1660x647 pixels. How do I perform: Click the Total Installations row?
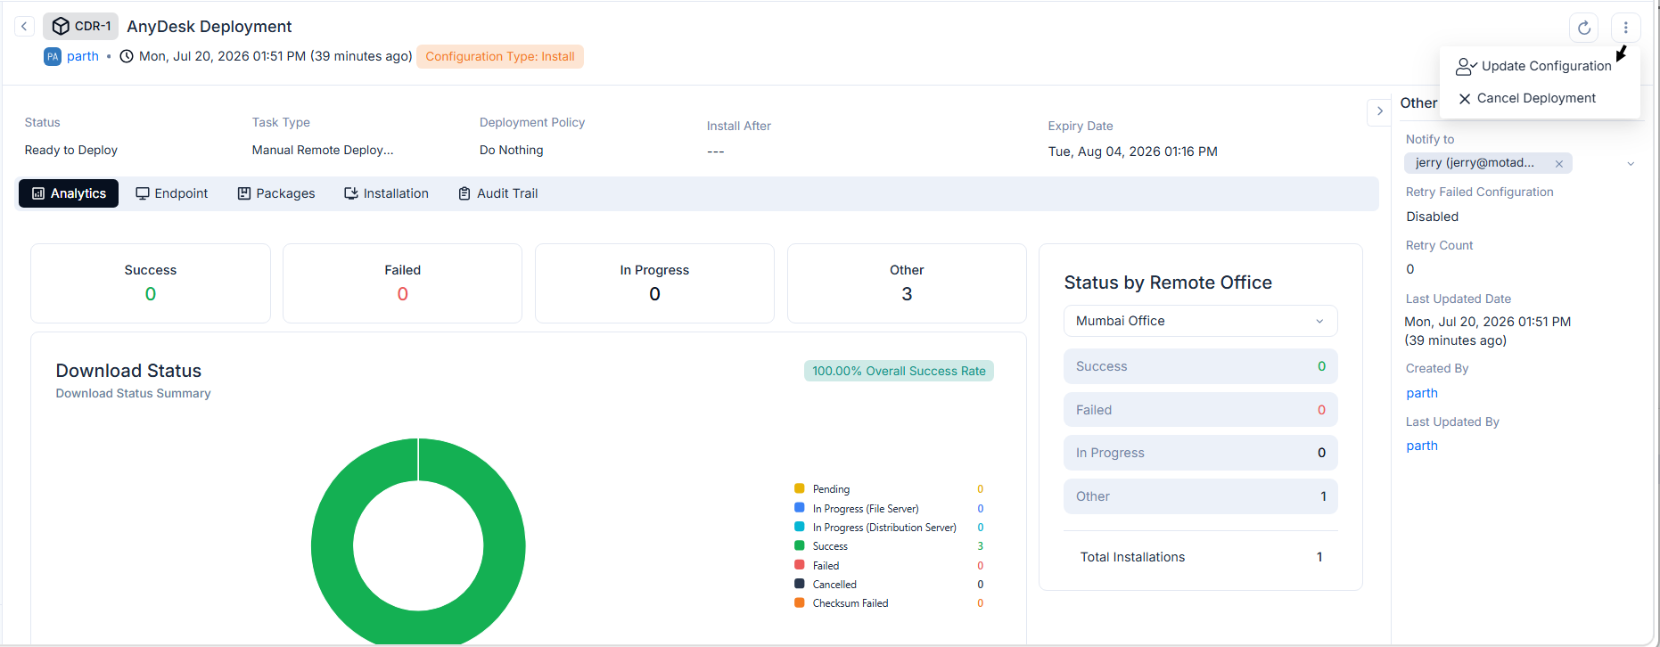(x=1200, y=557)
